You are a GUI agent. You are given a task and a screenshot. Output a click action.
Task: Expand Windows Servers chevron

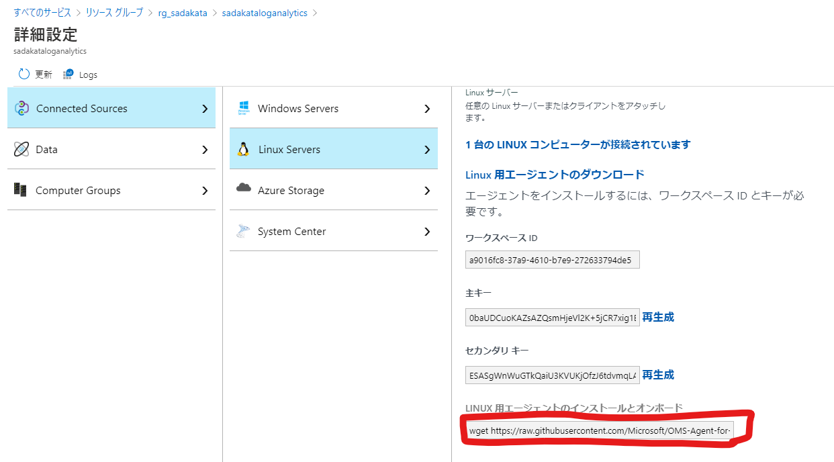click(x=427, y=108)
